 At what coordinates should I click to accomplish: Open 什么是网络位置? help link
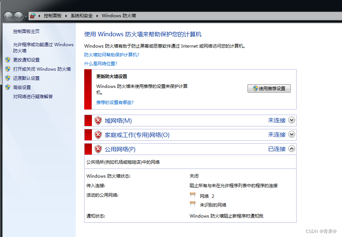tap(101, 63)
